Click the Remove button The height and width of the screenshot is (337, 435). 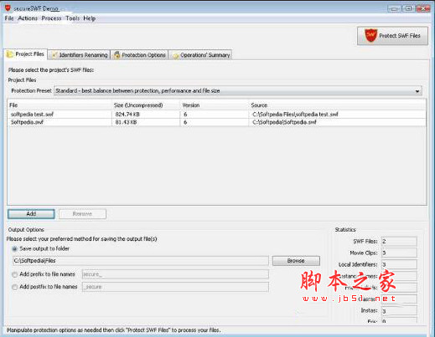82,214
